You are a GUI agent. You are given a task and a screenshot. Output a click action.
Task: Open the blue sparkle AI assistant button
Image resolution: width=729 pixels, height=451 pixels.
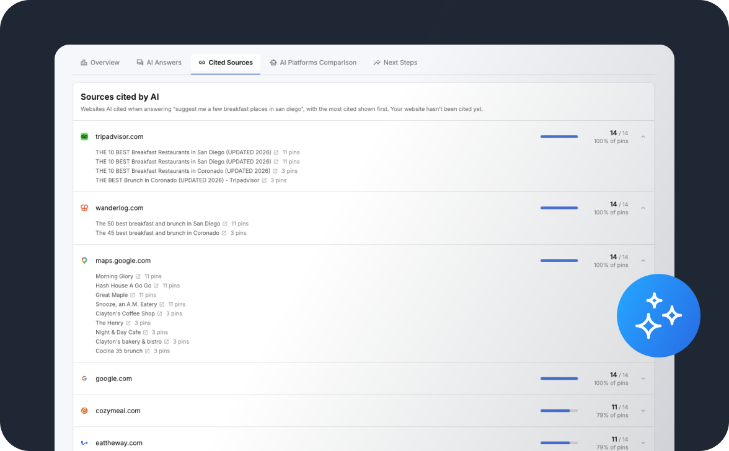[658, 315]
